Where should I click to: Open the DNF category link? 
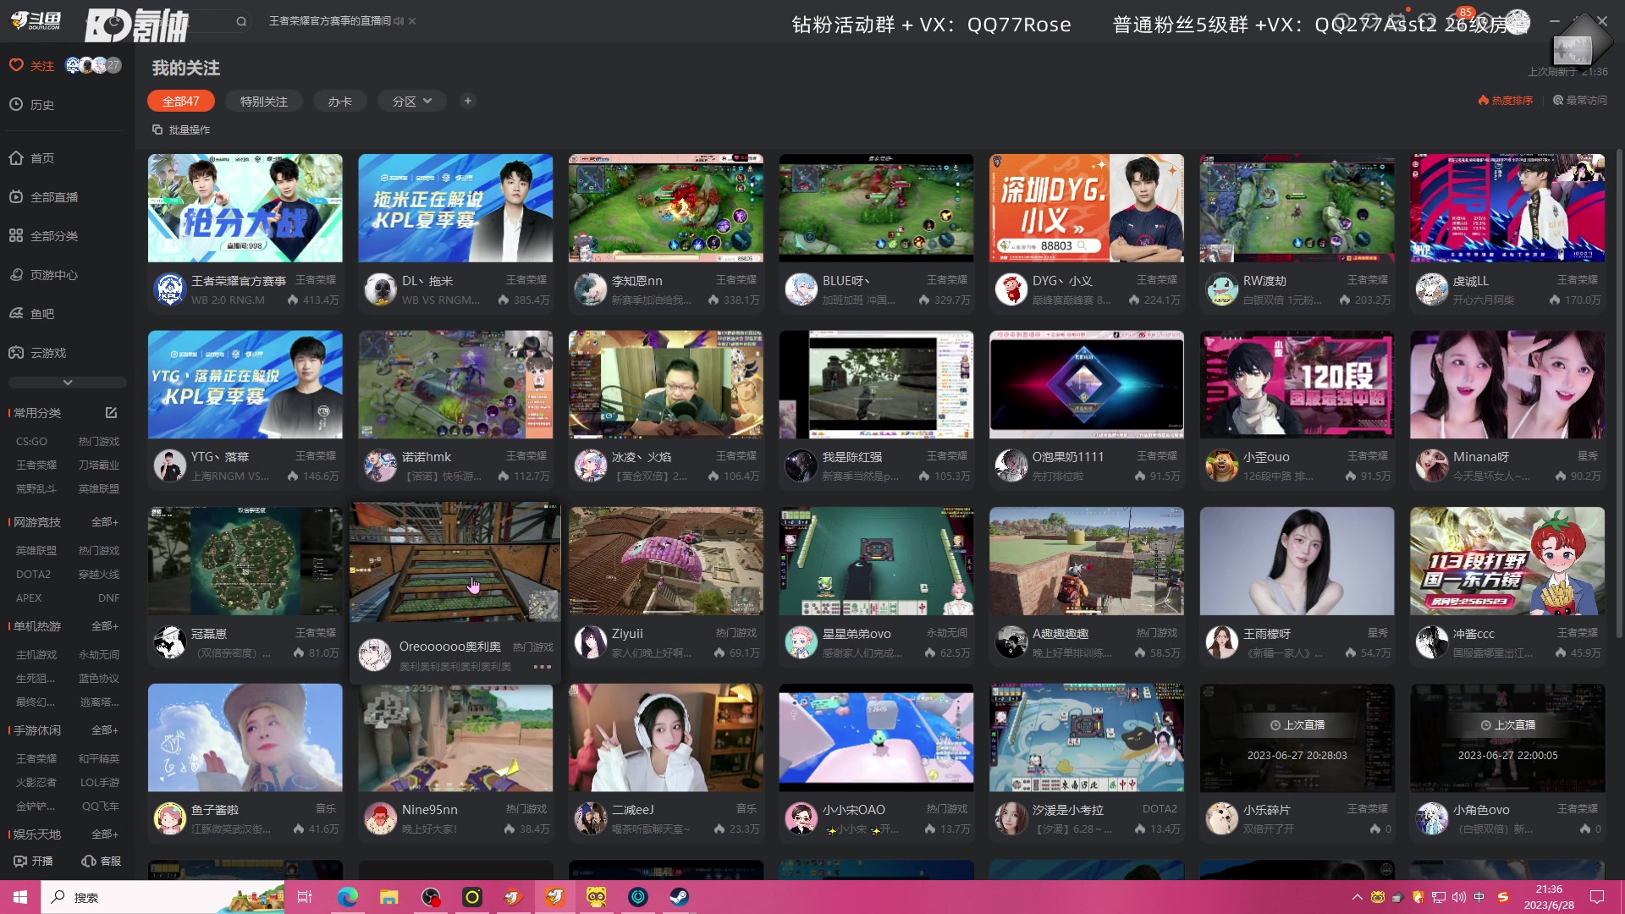coord(108,598)
